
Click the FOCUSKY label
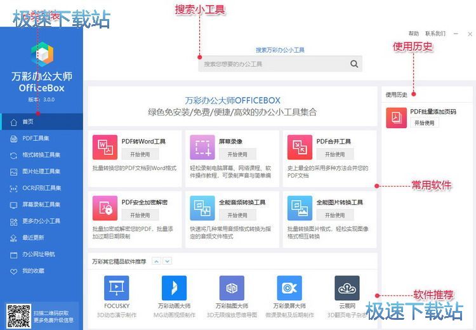pos(117,306)
